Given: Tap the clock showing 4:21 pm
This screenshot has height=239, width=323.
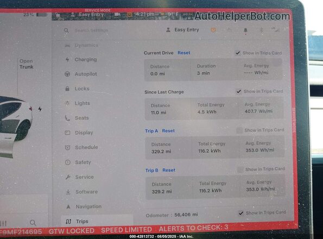Looking at the screenshot, I should 145,14.
